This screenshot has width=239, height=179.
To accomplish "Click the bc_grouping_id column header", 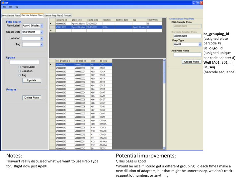I will point(65,61).
